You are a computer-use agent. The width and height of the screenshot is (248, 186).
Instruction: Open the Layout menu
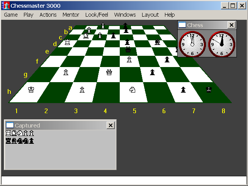[x=150, y=15]
